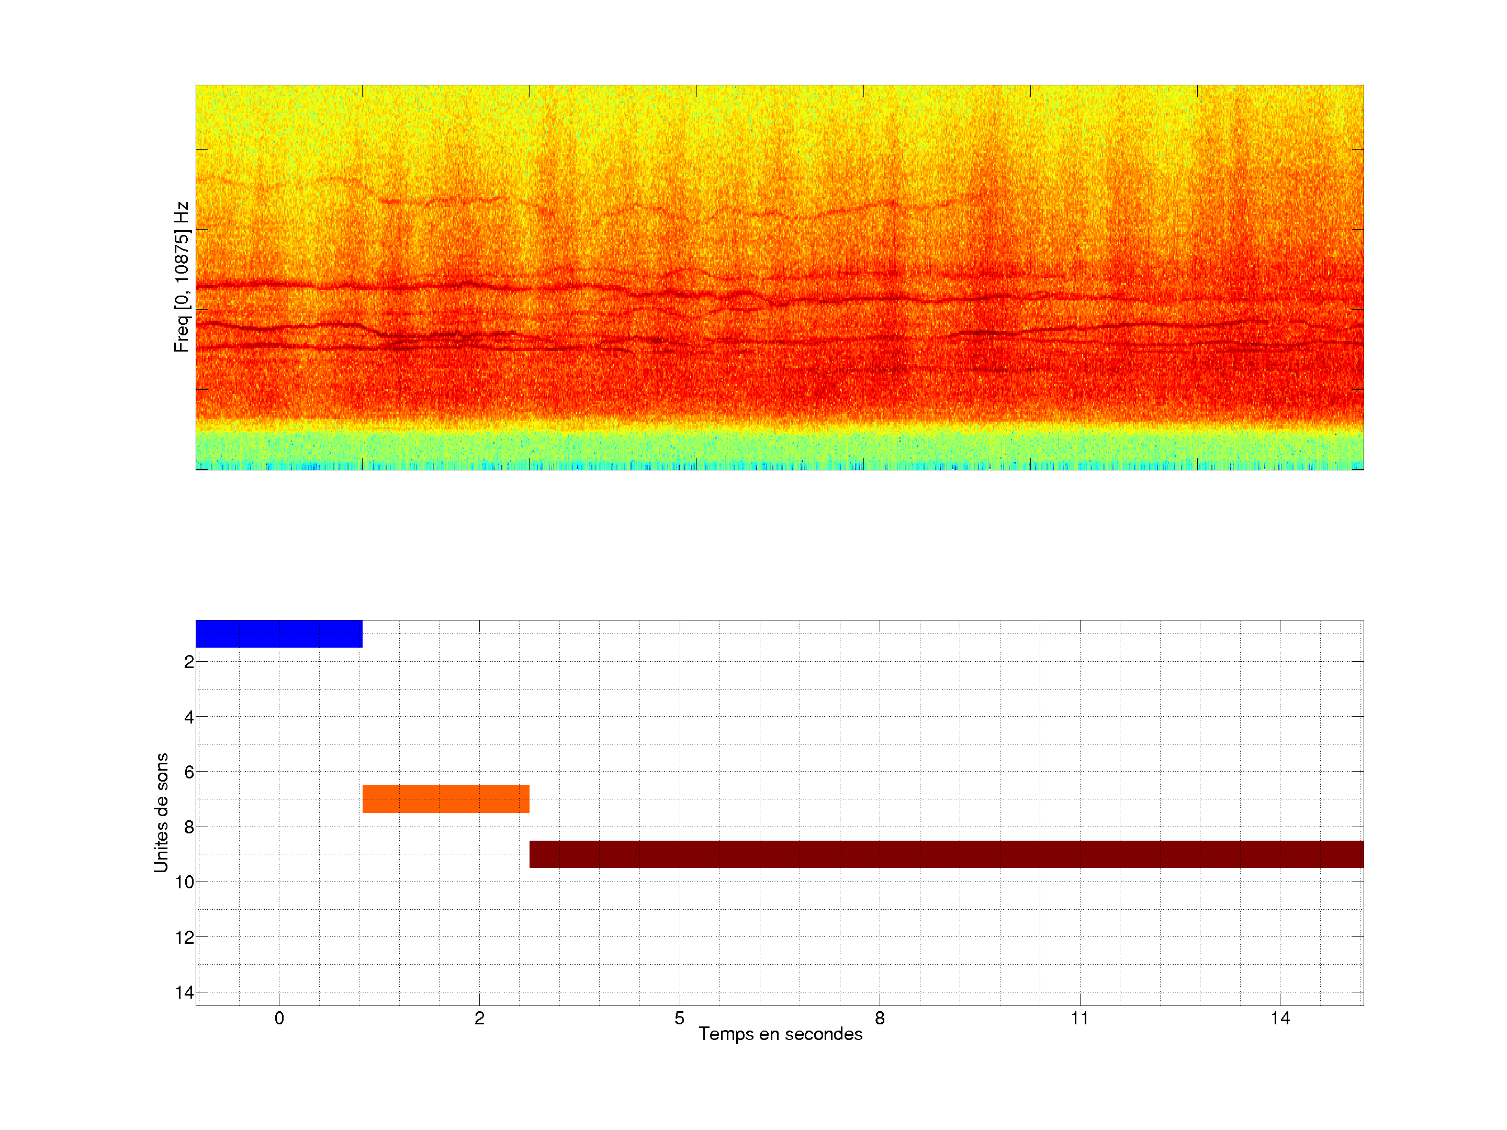Click x-axis tick label 5
This screenshot has height=1130, width=1507.
coord(679,1018)
